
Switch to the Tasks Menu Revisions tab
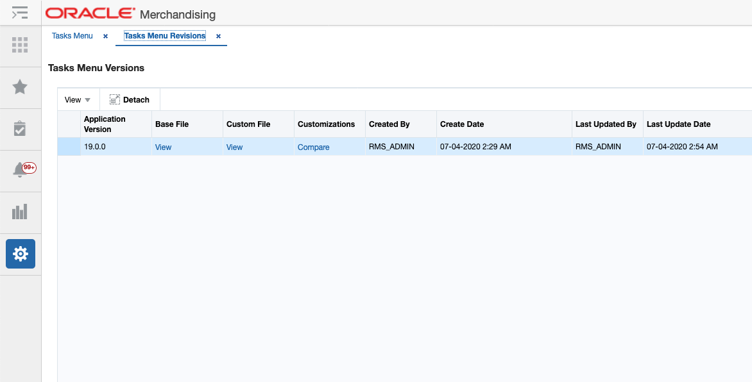(x=164, y=36)
